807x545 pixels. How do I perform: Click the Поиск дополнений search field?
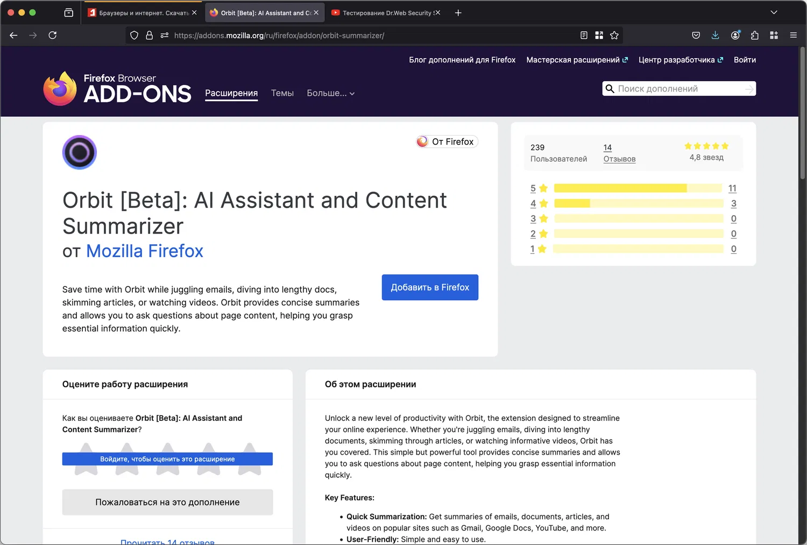tap(678, 89)
